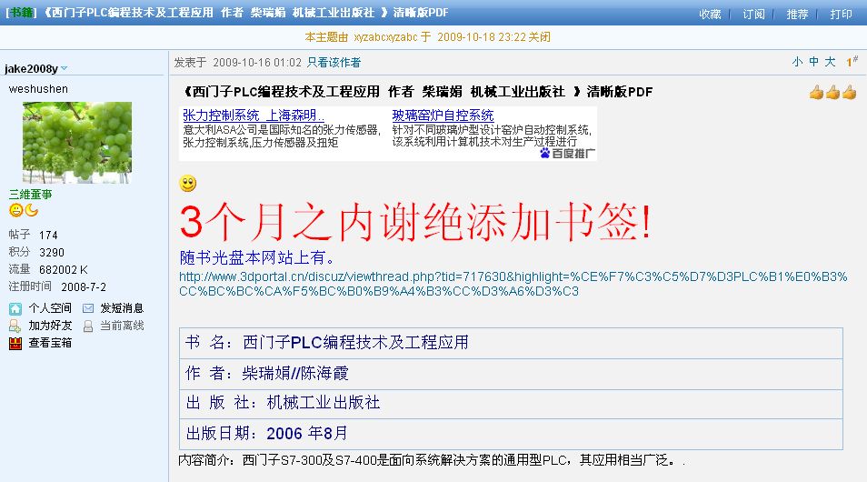Viewport: 867px width, 482px height.
Task: Click the xyzabcxyzabc moderator name
Action: point(385,37)
